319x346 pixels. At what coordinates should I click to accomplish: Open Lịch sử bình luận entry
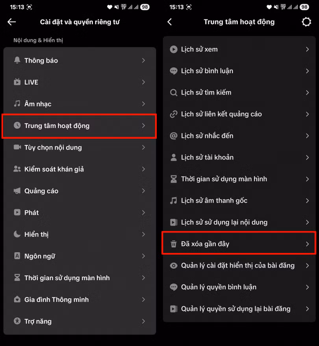click(x=239, y=71)
